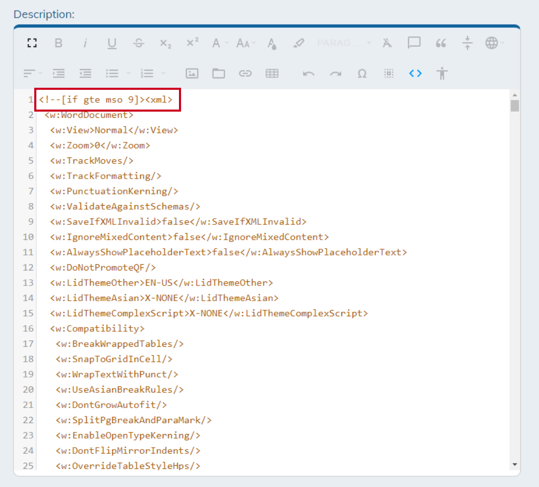
Task: Open the text alignment dropdown
Action: (x=33, y=73)
